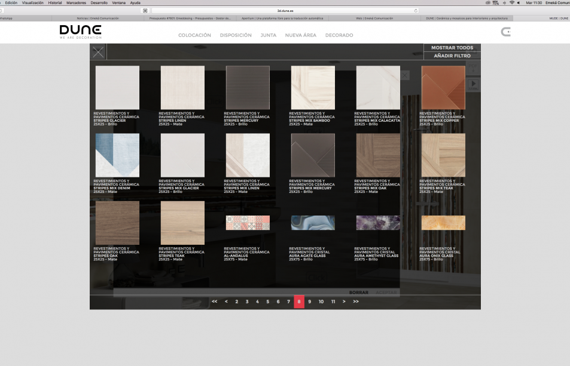Click the login icon at top right
Image resolution: width=570 pixels, height=366 pixels.
(505, 32)
